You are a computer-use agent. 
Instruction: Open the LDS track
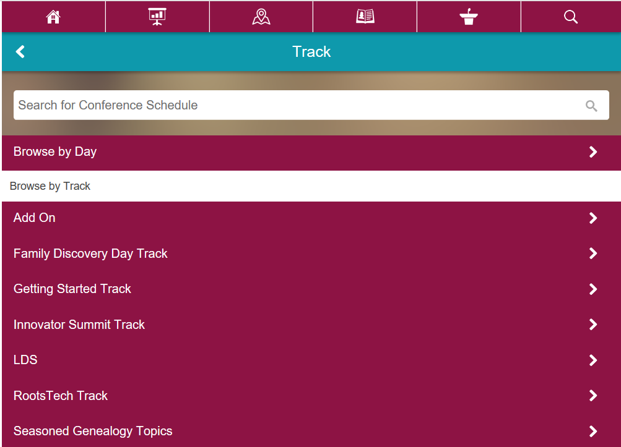[x=311, y=360]
